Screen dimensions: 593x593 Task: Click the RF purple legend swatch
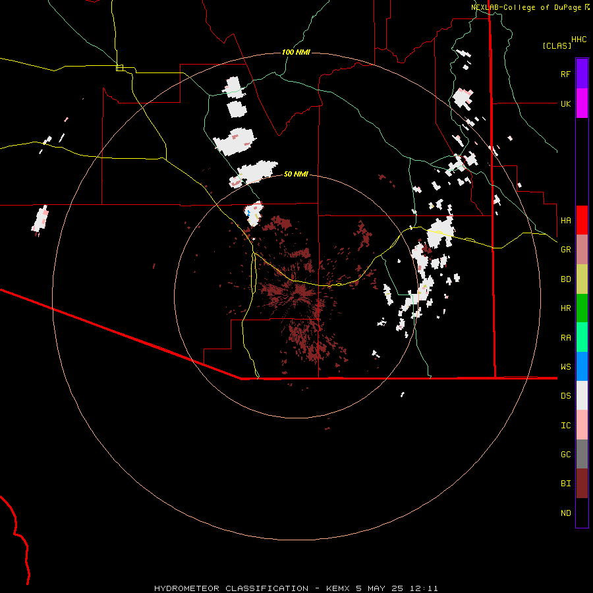point(582,74)
